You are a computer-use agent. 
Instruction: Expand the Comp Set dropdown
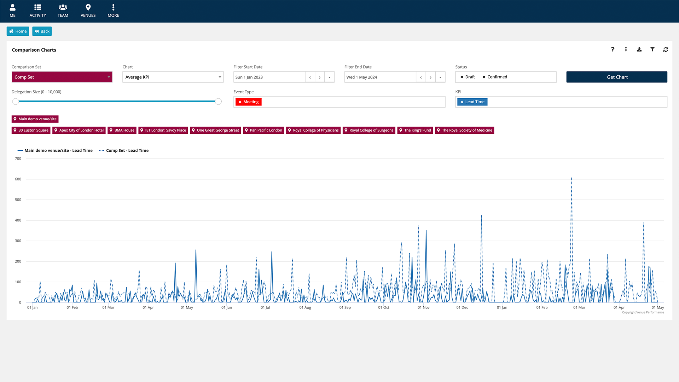tap(62, 77)
